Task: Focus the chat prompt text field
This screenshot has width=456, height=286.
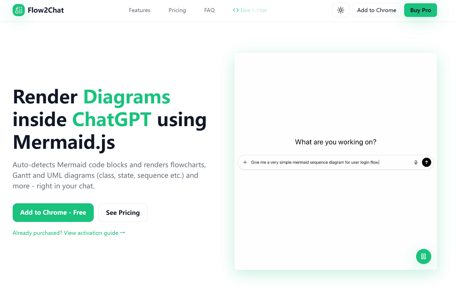Action: point(329,162)
